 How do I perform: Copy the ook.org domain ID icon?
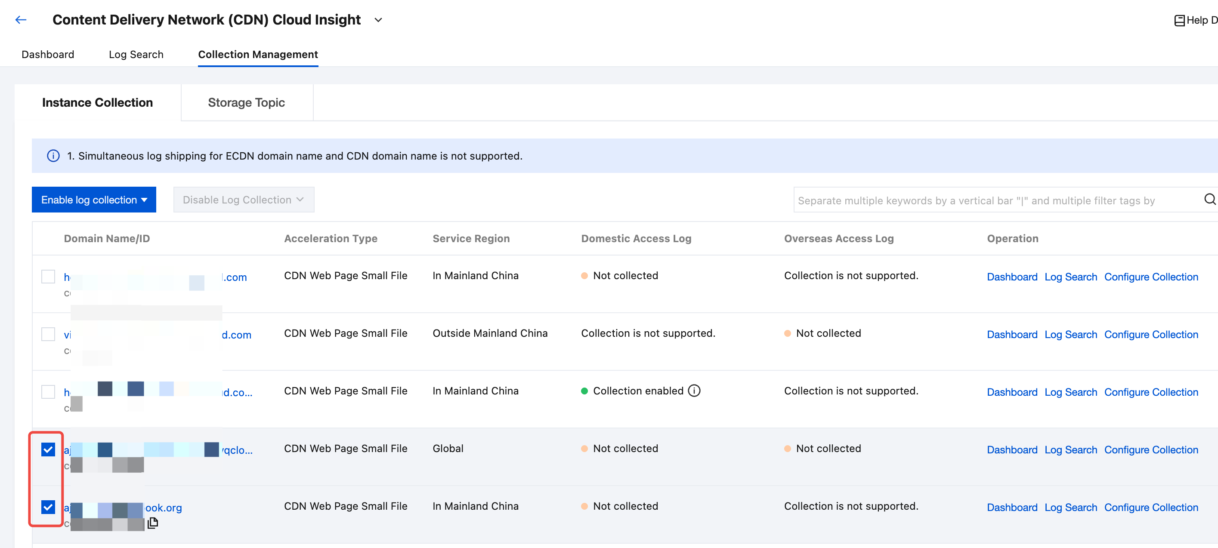pyautogui.click(x=153, y=523)
